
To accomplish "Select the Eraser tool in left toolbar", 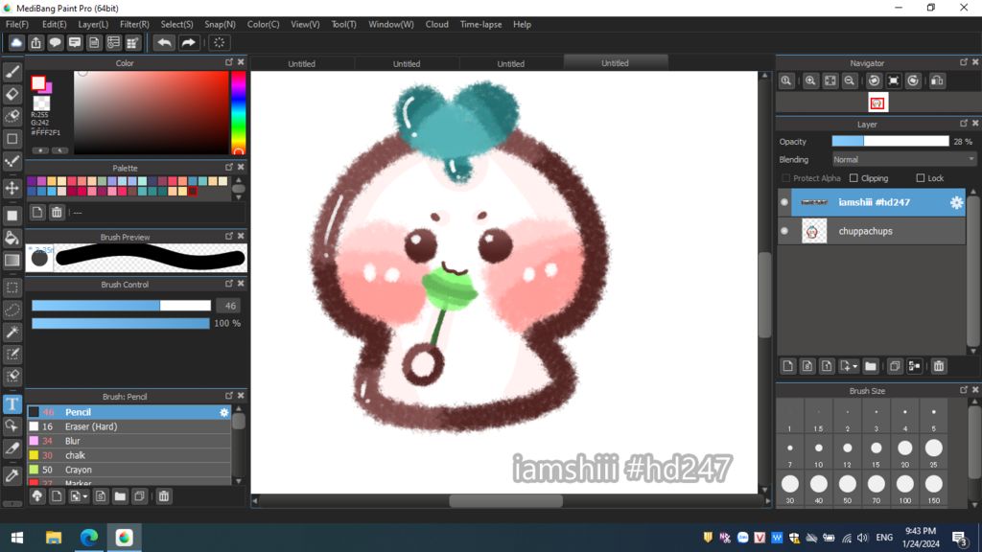I will 12,94.
